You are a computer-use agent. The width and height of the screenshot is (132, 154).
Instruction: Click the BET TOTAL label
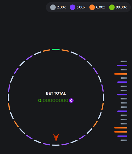56,93
